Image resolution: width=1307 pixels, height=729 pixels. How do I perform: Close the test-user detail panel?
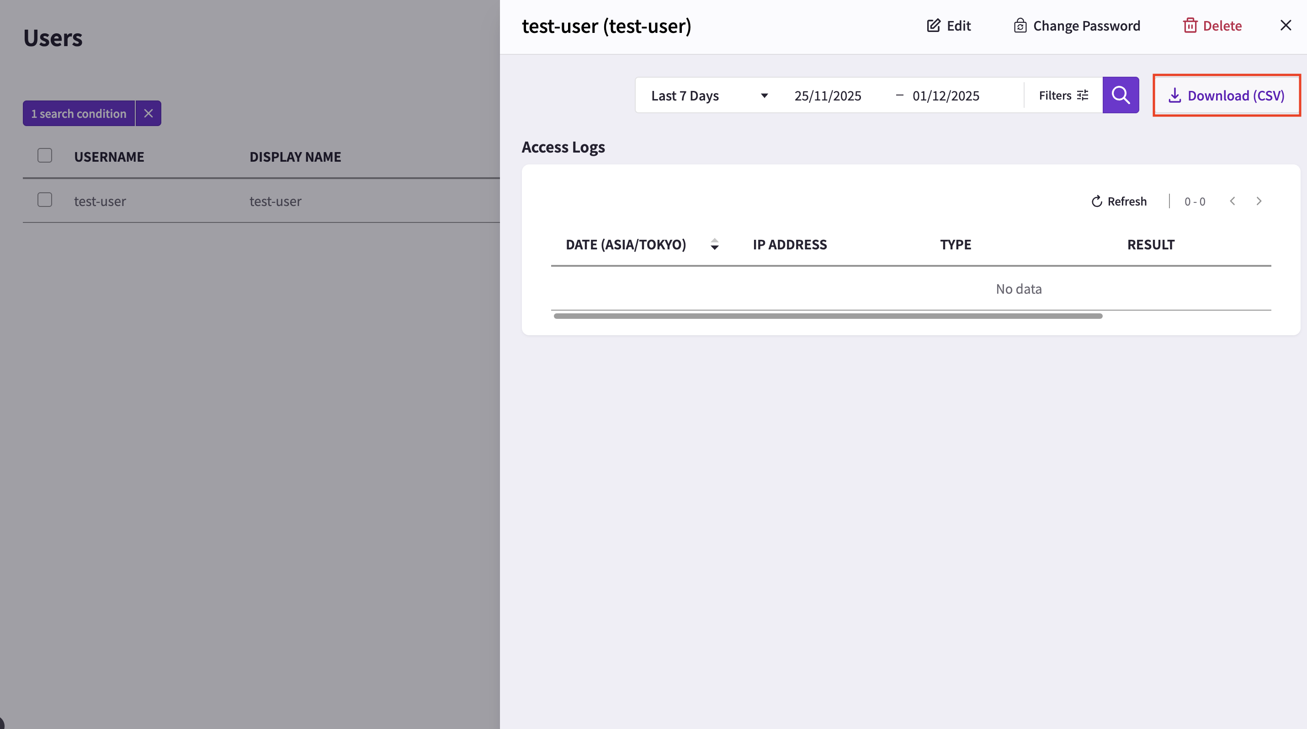pos(1286,25)
